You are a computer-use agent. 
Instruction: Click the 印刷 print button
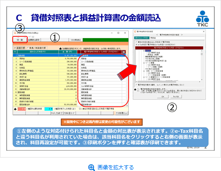(20, 39)
